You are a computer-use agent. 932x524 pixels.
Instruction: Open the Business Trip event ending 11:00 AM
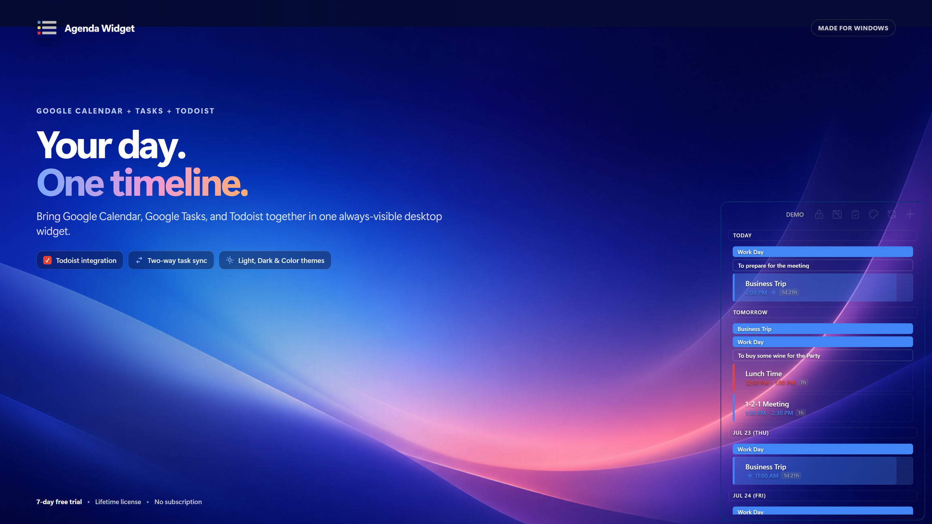823,471
